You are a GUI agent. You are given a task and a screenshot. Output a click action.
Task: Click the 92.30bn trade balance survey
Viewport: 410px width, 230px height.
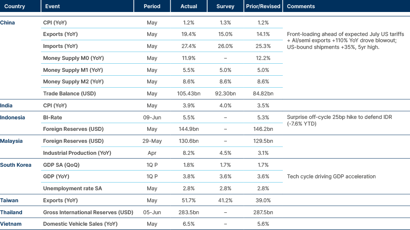225,93
